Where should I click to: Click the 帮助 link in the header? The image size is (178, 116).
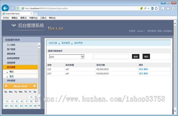(160, 31)
